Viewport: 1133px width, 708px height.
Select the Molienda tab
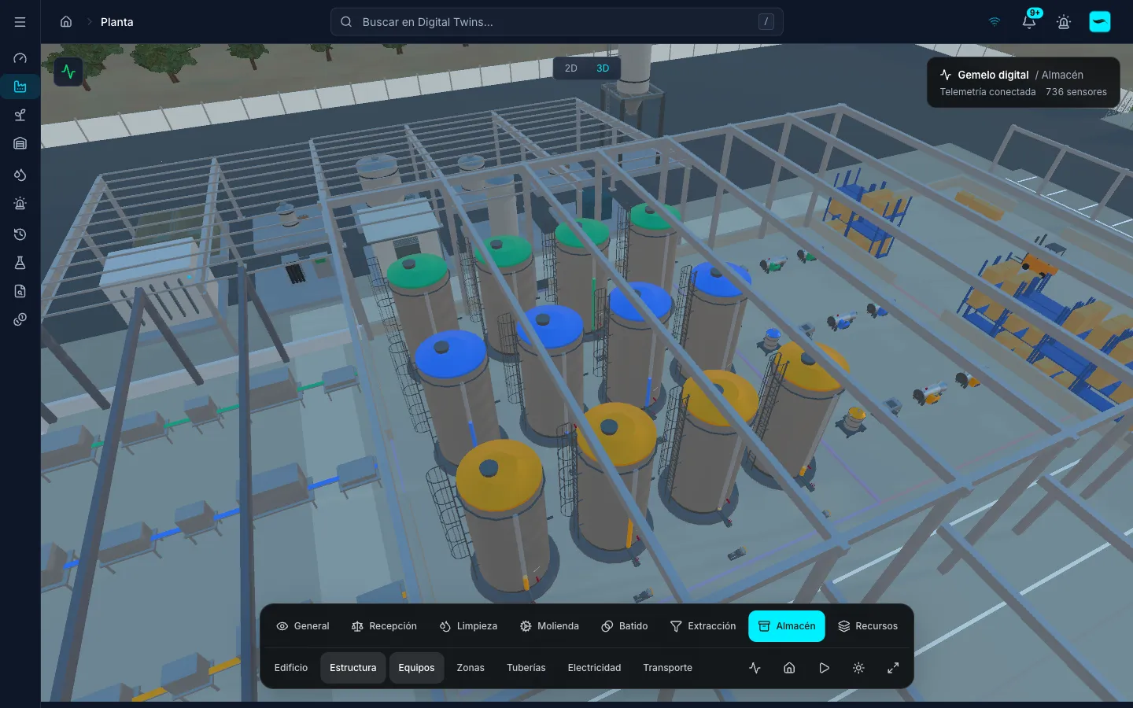[549, 626]
